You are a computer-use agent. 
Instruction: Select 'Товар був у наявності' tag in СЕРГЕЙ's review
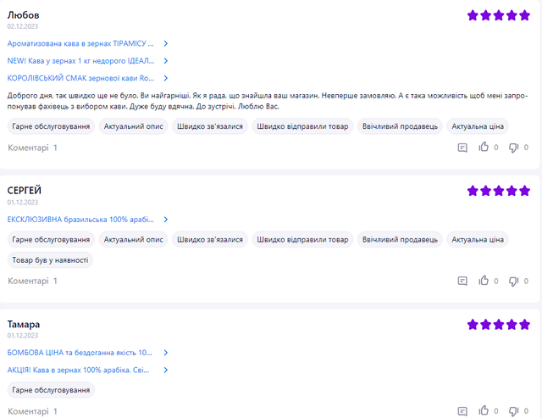(50, 260)
